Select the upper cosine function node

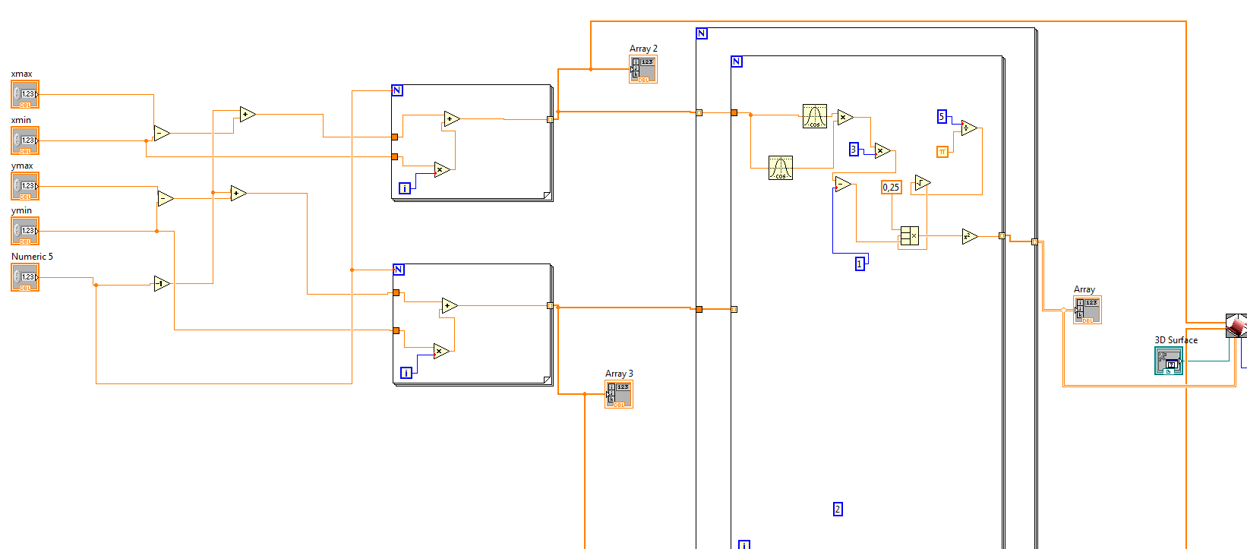815,116
